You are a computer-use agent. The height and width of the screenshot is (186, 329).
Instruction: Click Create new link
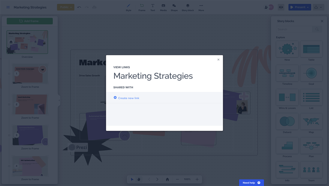(128, 98)
